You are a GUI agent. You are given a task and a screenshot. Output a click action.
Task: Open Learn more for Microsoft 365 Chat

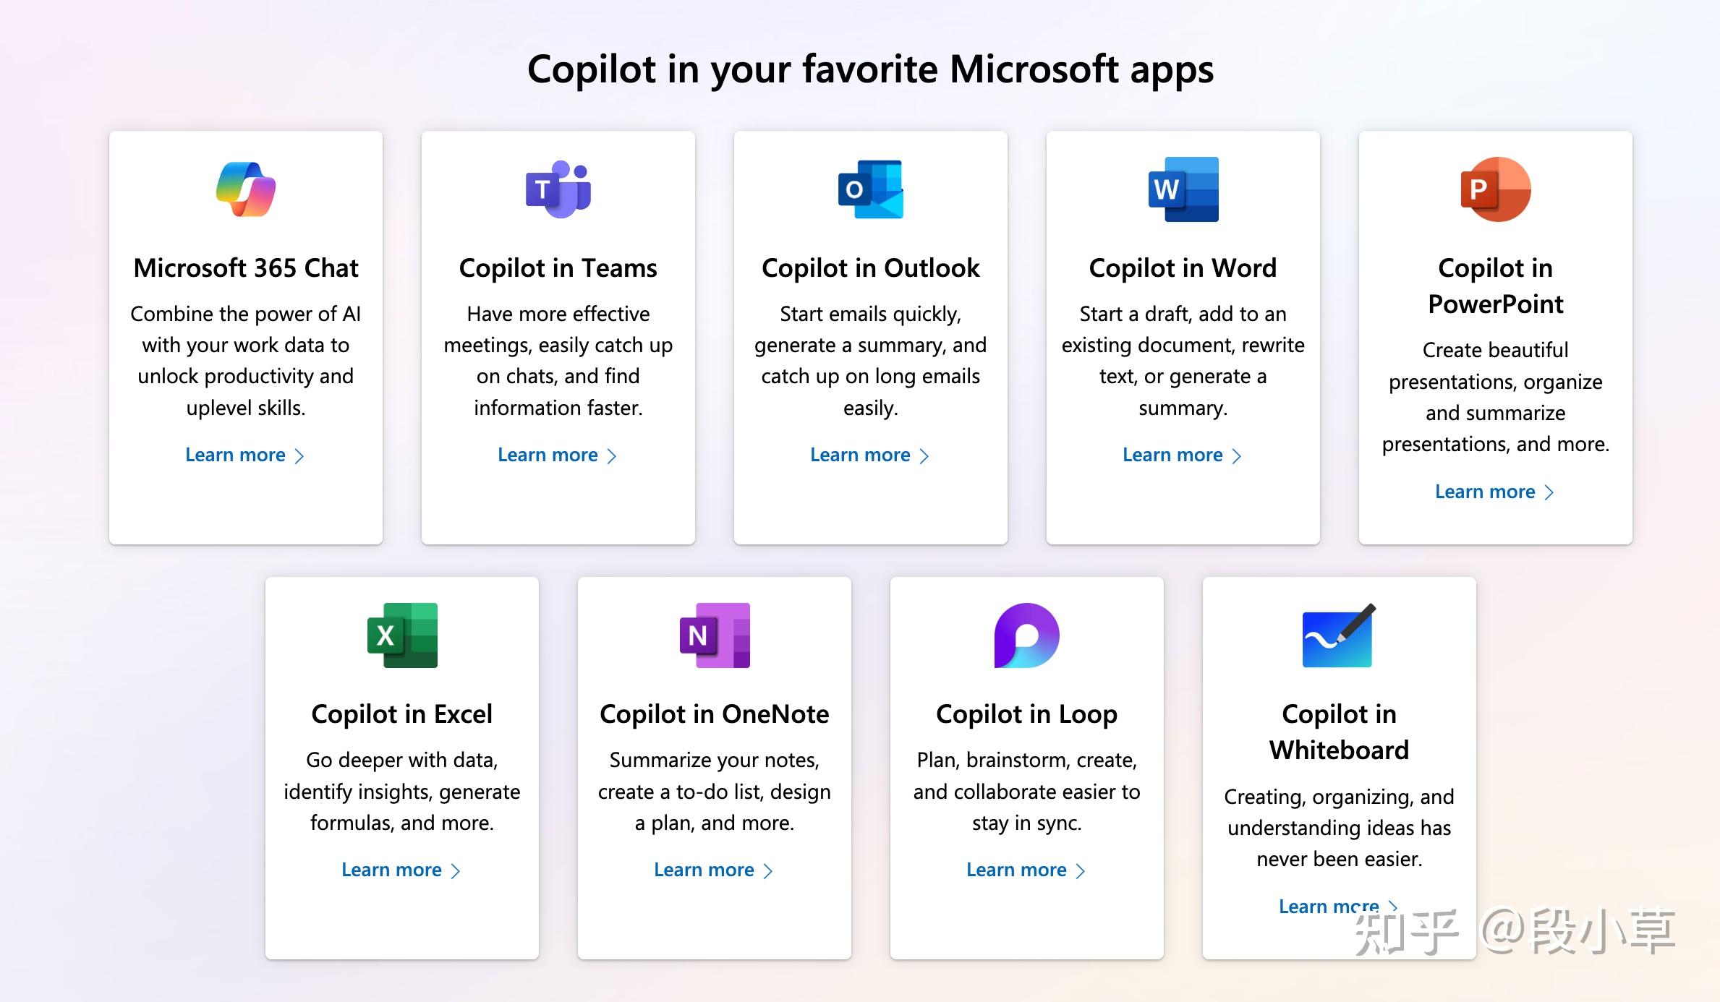[x=236, y=455]
